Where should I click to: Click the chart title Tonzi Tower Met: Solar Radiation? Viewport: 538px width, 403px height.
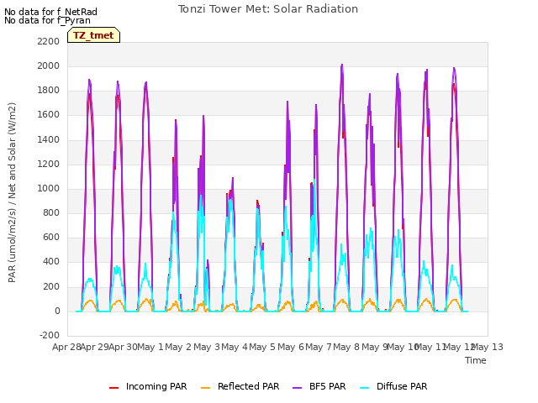click(x=268, y=9)
